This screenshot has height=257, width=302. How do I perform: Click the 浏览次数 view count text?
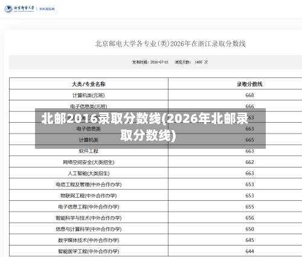(191, 62)
